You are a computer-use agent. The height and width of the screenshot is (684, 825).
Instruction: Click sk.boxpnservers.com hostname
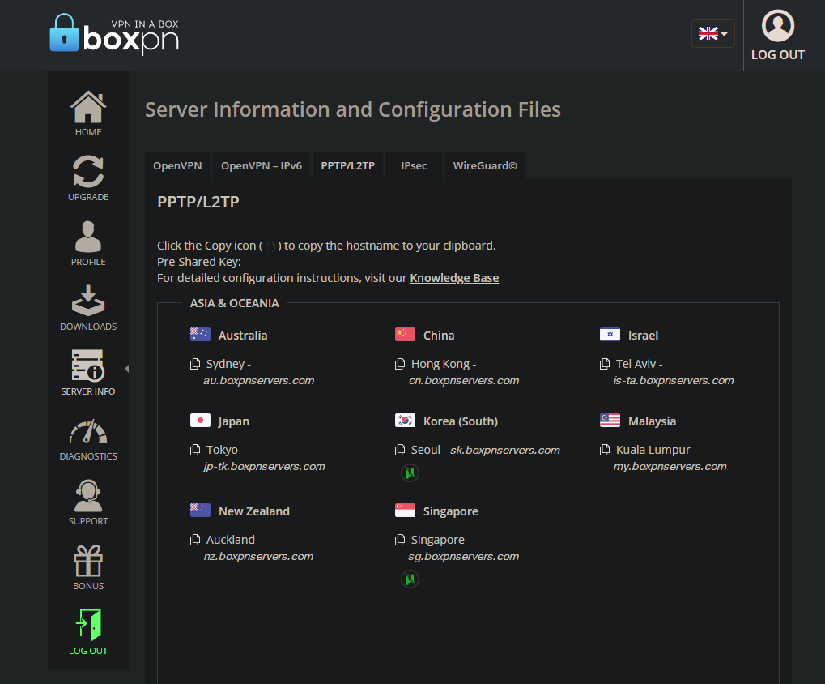[x=505, y=450]
